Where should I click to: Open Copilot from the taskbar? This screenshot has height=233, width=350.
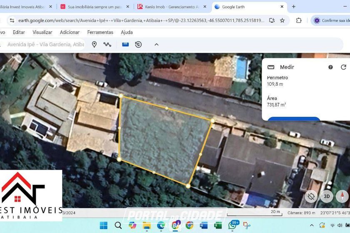coord(132,226)
